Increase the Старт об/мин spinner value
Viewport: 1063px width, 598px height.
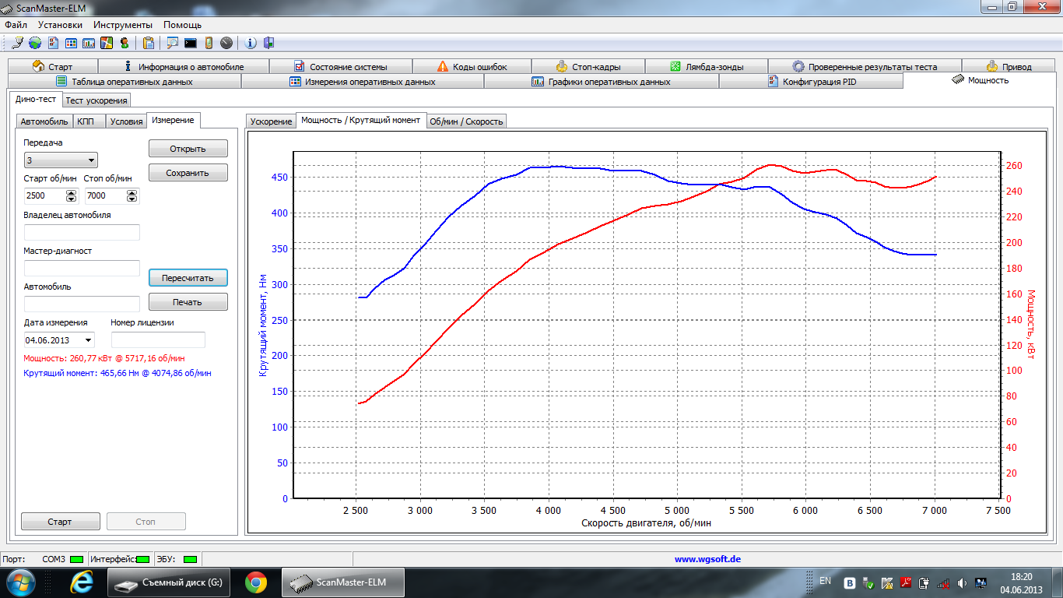coord(72,192)
